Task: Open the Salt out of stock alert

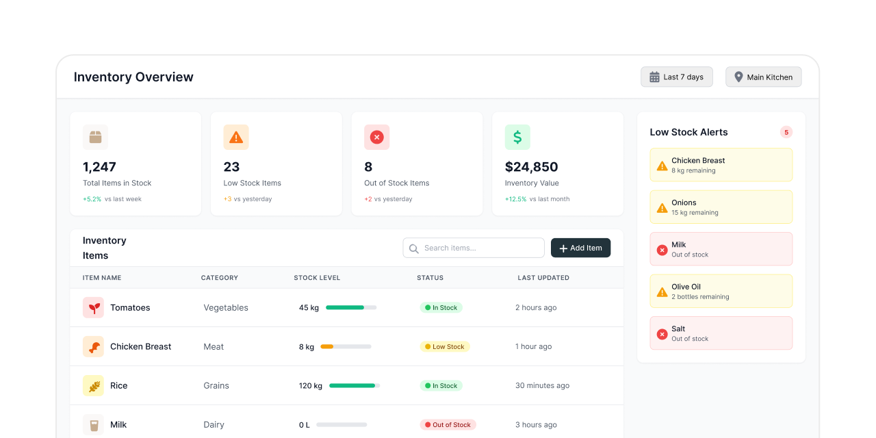Action: (x=721, y=333)
